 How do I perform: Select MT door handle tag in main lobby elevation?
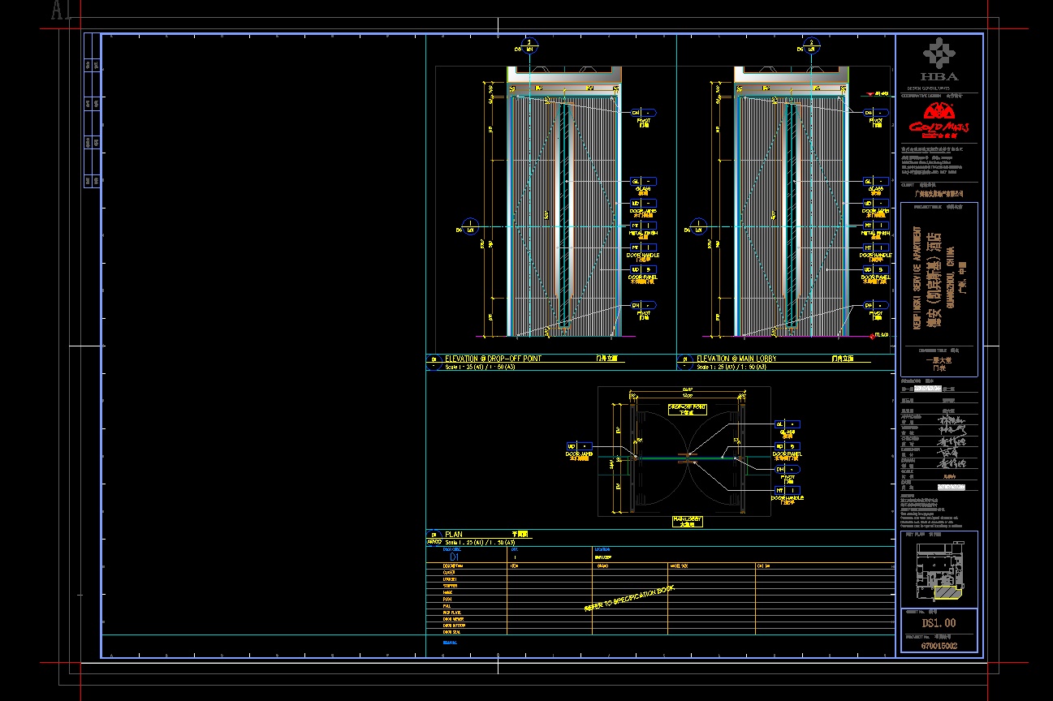[878, 247]
